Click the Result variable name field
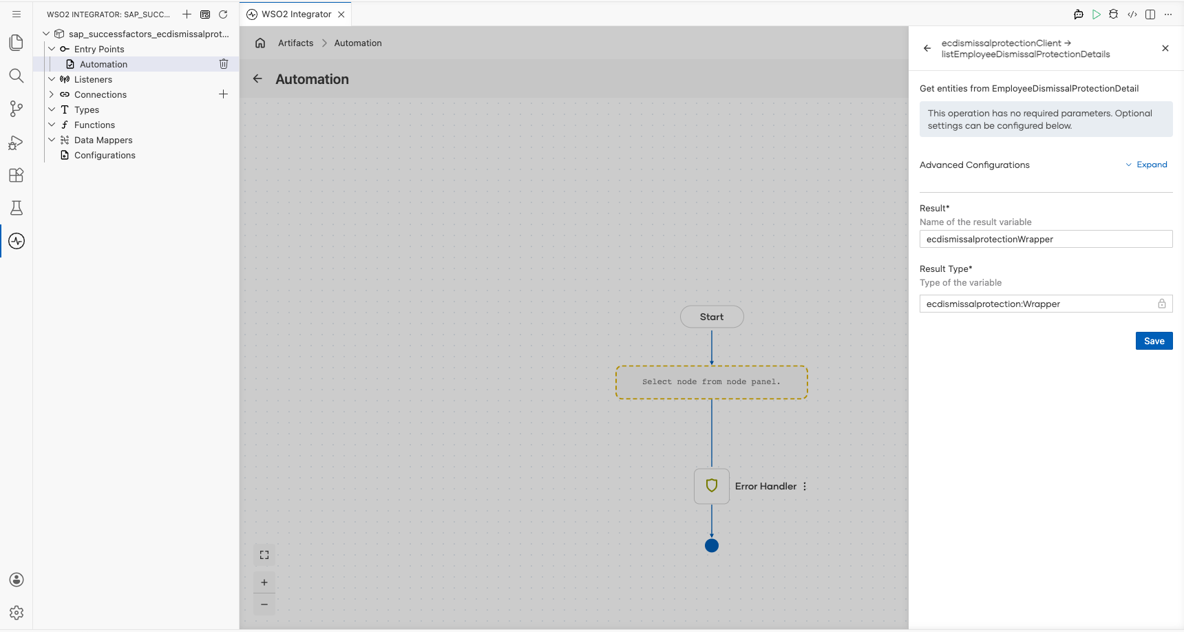The image size is (1184, 632). click(1046, 239)
